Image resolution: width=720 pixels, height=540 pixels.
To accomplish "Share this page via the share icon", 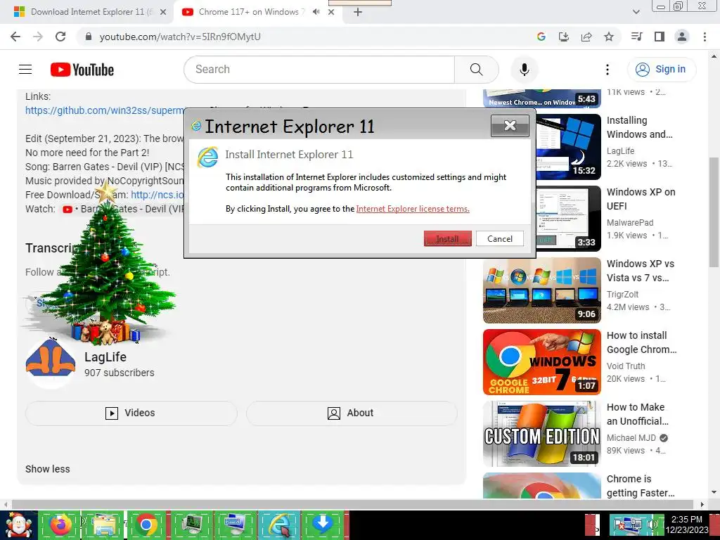I will pyautogui.click(x=586, y=37).
